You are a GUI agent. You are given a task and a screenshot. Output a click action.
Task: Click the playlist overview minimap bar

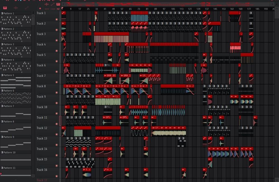(169, 4)
